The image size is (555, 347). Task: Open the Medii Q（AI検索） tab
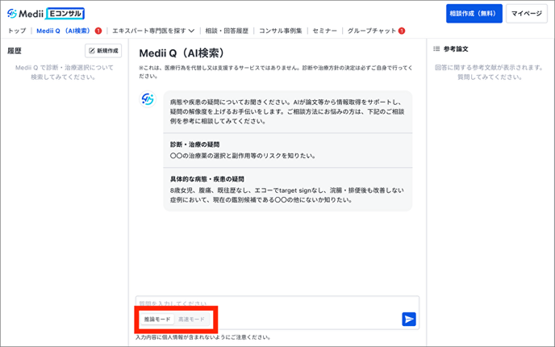tap(64, 31)
